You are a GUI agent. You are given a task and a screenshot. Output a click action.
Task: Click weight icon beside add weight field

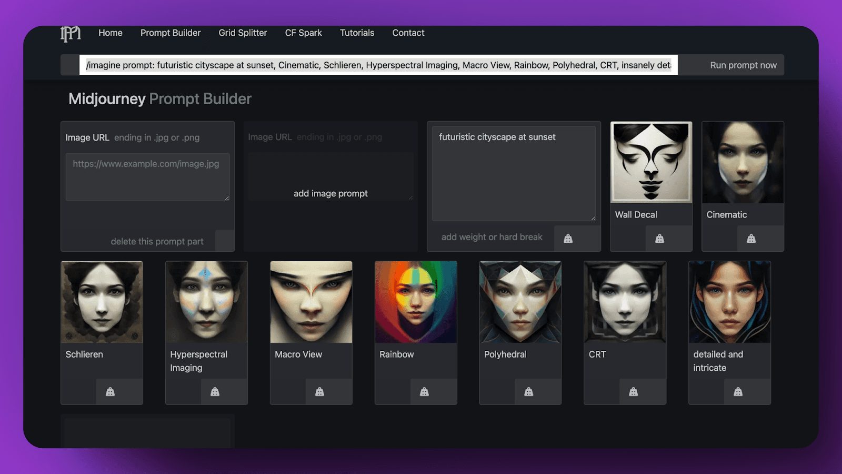click(x=568, y=239)
